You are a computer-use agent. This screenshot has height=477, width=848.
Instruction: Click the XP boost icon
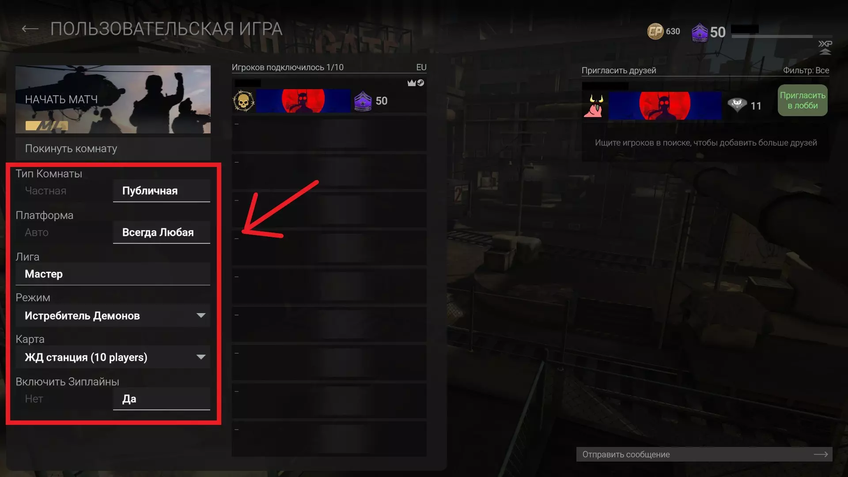coord(825,47)
